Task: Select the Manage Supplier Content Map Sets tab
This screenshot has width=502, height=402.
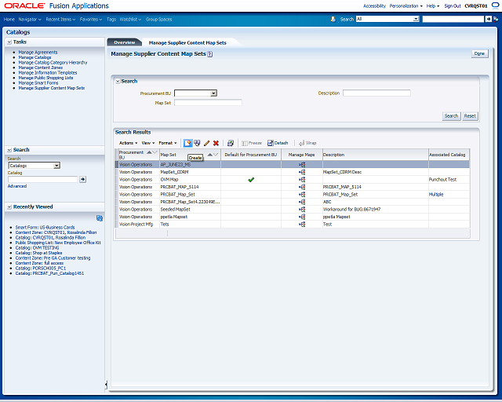Action: 187,43
